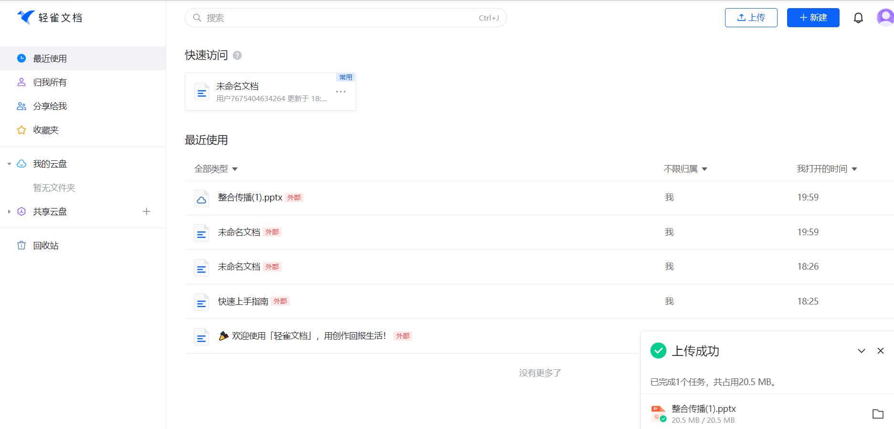Click the 新建 create button
The height and width of the screenshot is (429, 894).
(813, 18)
